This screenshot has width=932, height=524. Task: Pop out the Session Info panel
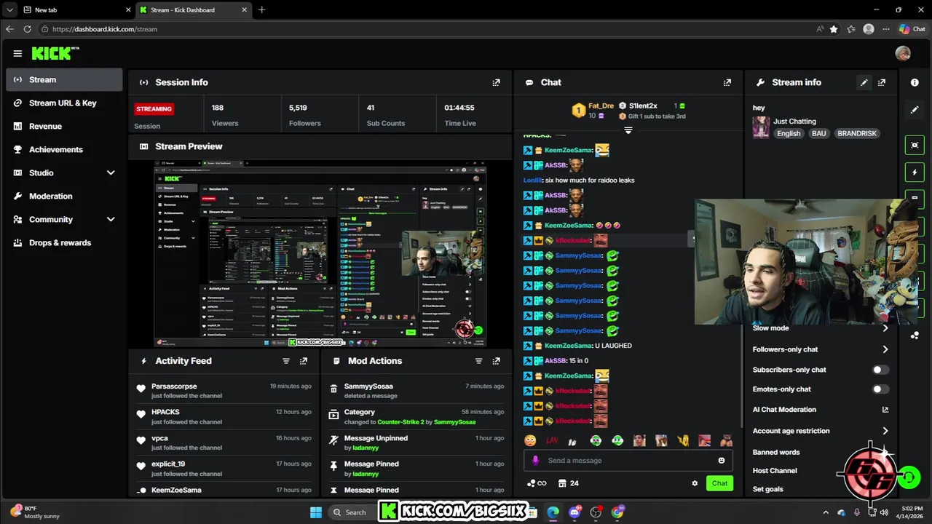(496, 82)
